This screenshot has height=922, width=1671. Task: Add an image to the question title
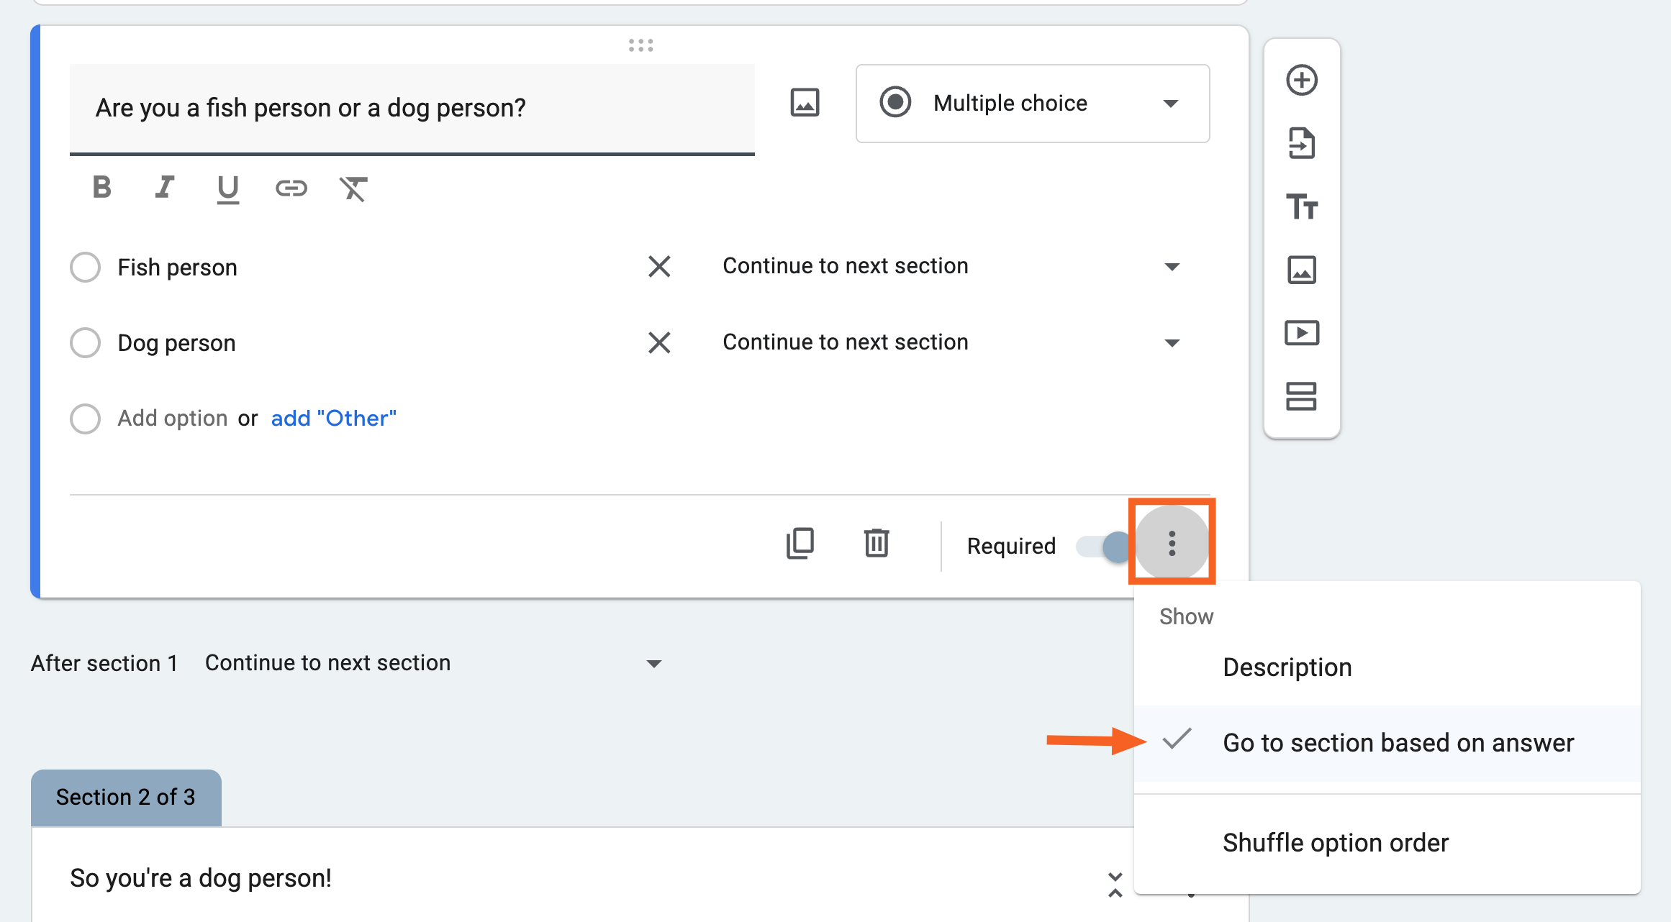click(805, 103)
